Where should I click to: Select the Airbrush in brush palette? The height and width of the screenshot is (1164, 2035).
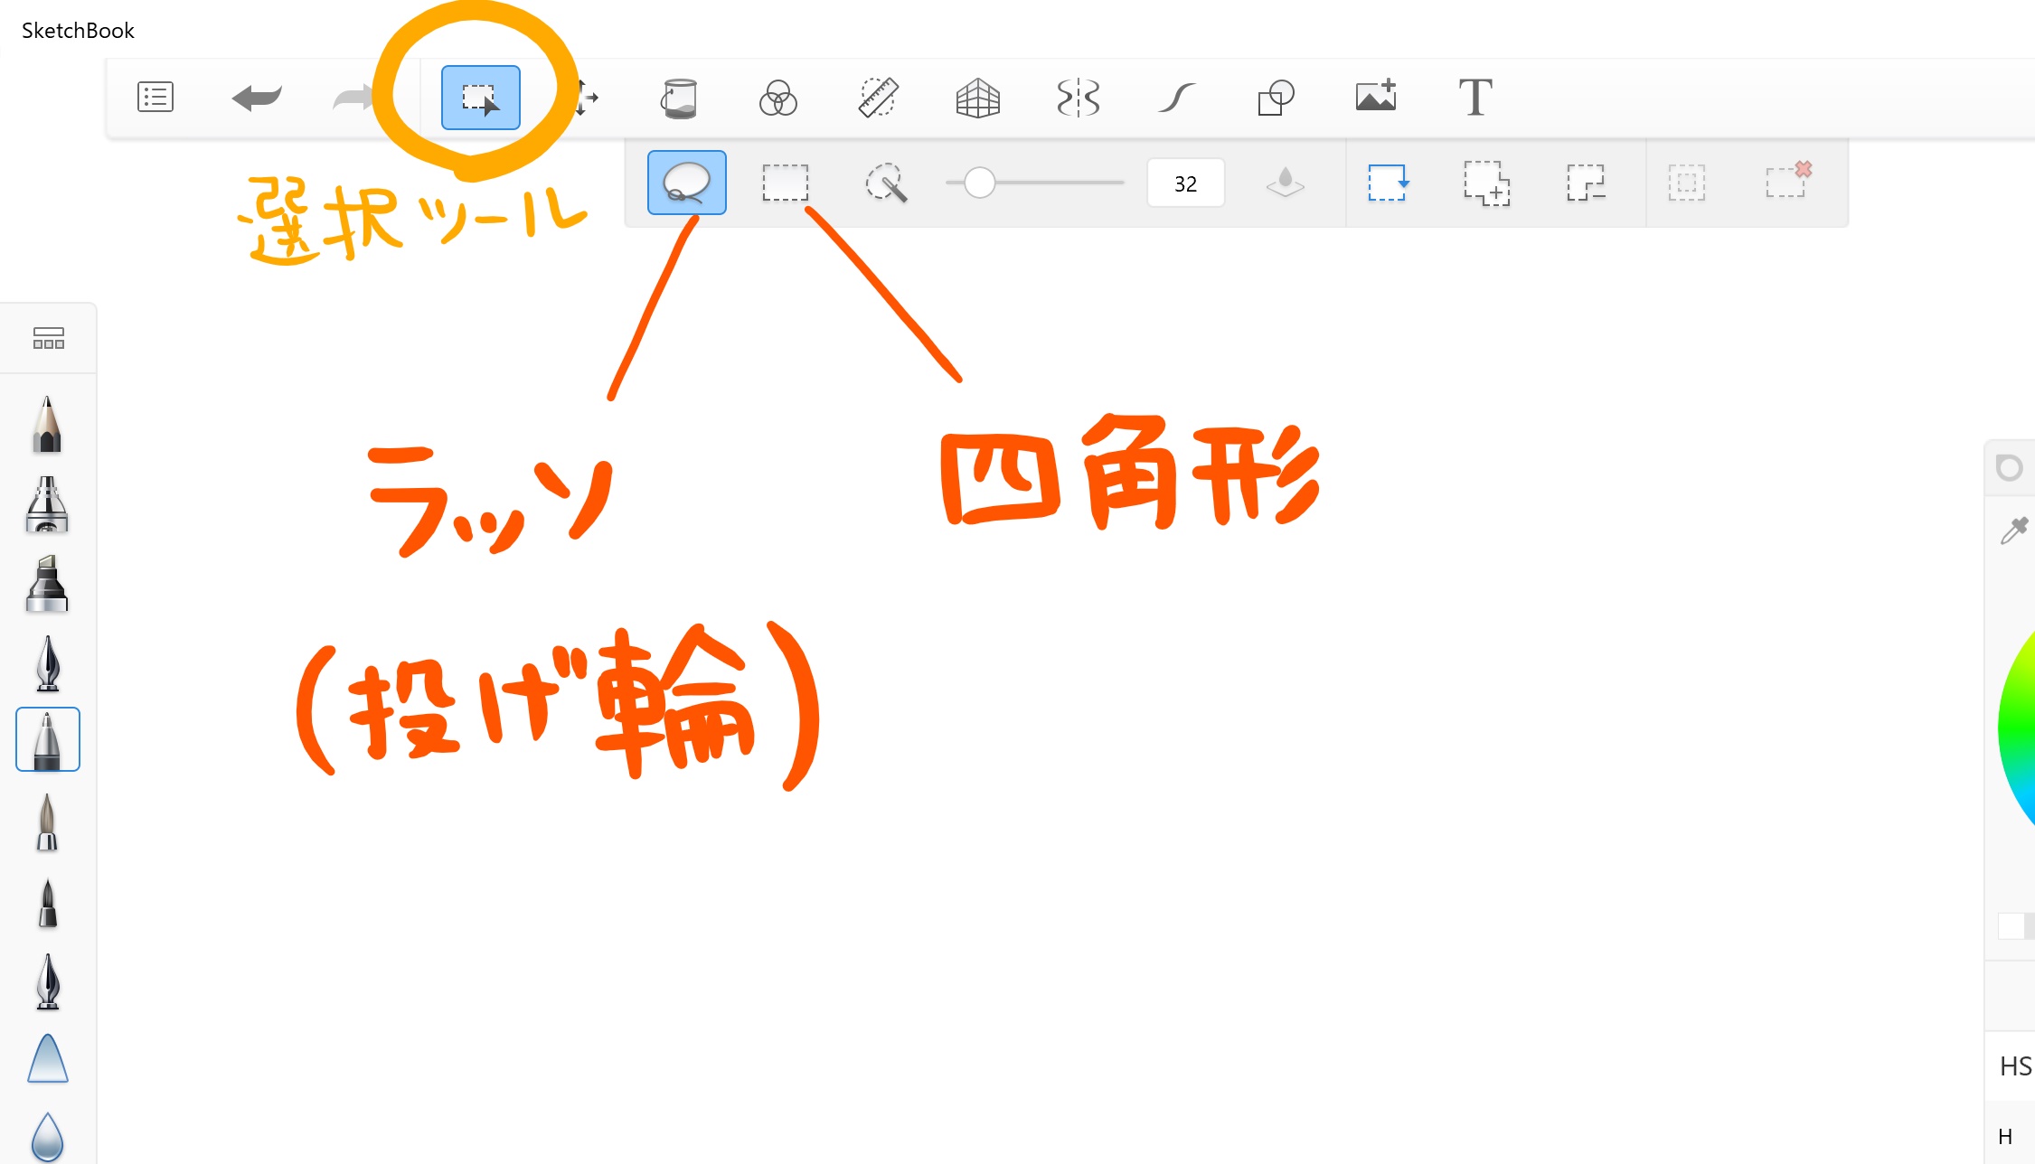coord(47,504)
